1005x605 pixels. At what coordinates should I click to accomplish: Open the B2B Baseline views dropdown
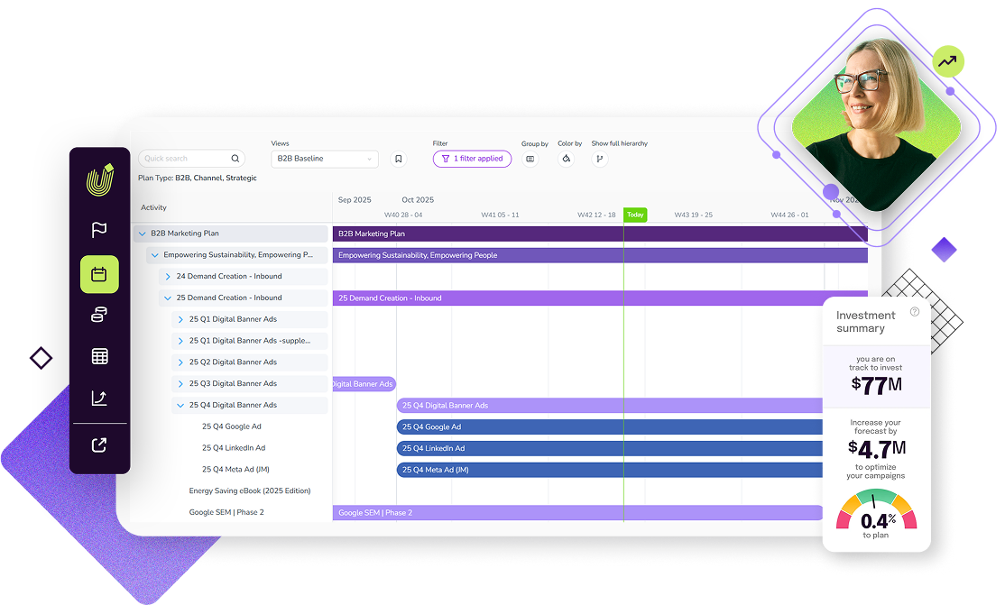[x=324, y=159]
